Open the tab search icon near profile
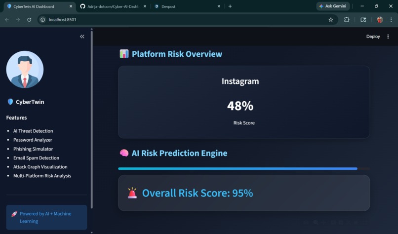The width and height of the screenshot is (398, 234). coord(363,20)
